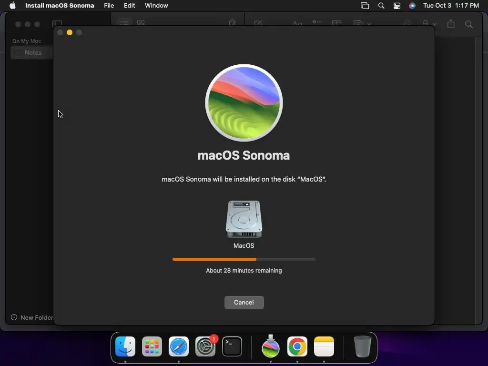Add a checklist in Notes toolbar
The height and width of the screenshot is (366, 488).
coord(317,23)
